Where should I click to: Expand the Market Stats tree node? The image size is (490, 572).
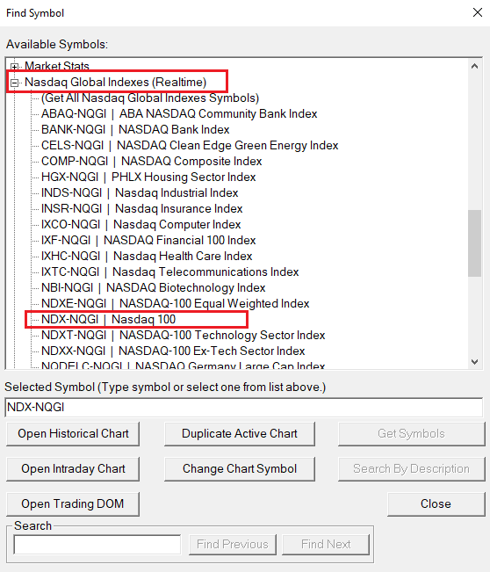coord(14,67)
